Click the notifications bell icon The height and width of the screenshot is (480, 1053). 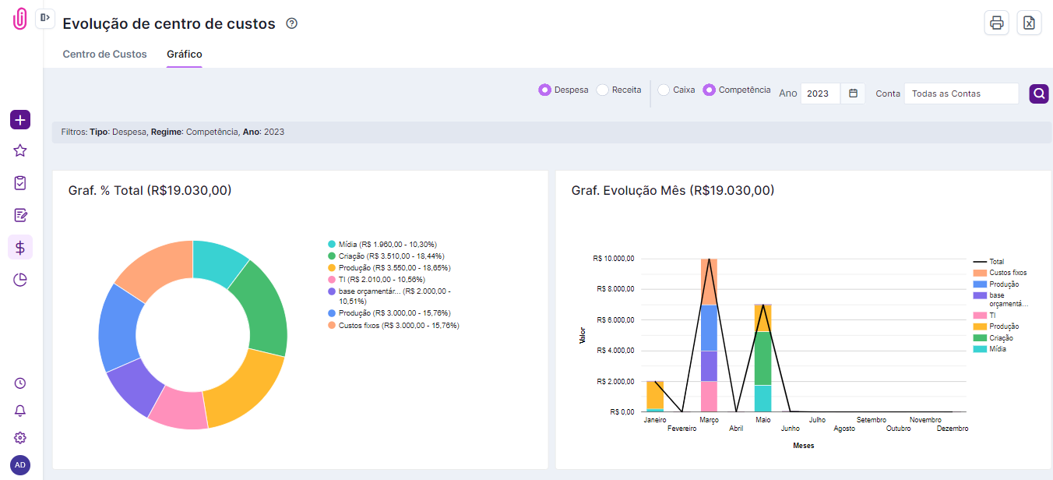pyautogui.click(x=20, y=411)
